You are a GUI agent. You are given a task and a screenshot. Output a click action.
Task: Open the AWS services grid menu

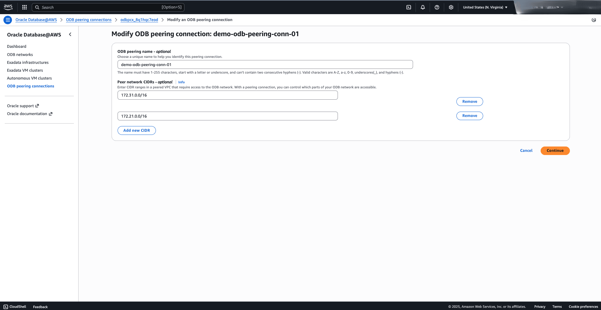(x=24, y=7)
